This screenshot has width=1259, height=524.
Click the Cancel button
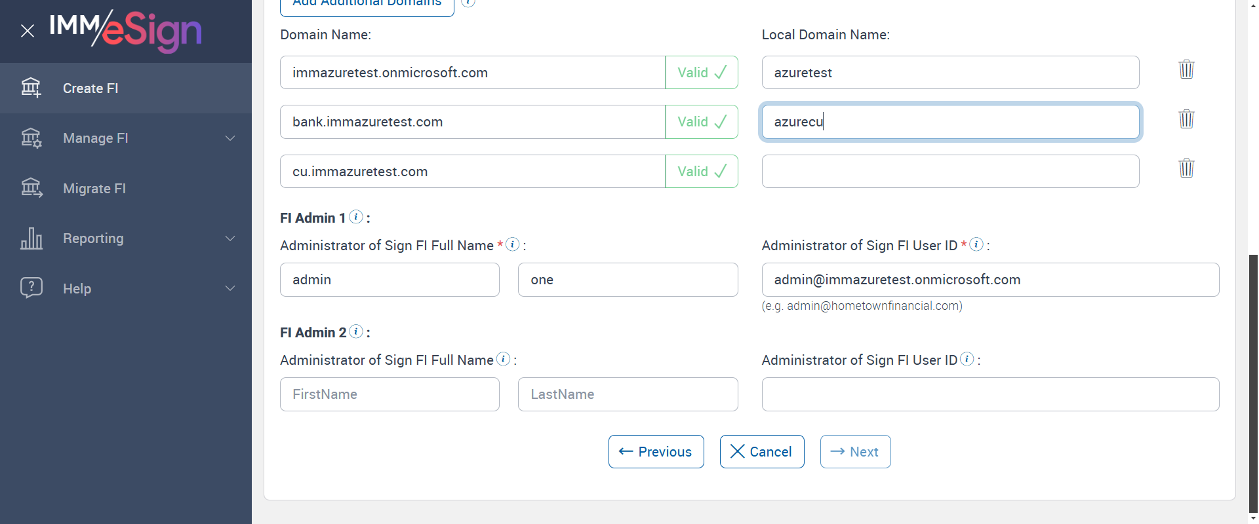(761, 452)
